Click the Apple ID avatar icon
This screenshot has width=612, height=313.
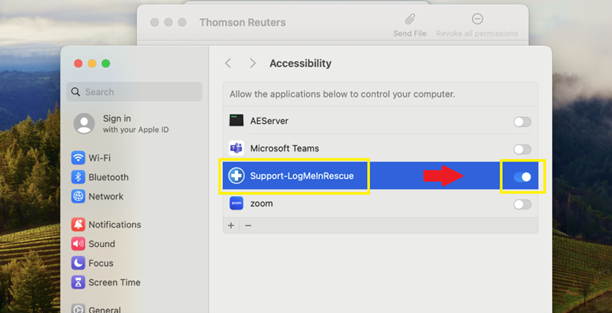tap(84, 124)
